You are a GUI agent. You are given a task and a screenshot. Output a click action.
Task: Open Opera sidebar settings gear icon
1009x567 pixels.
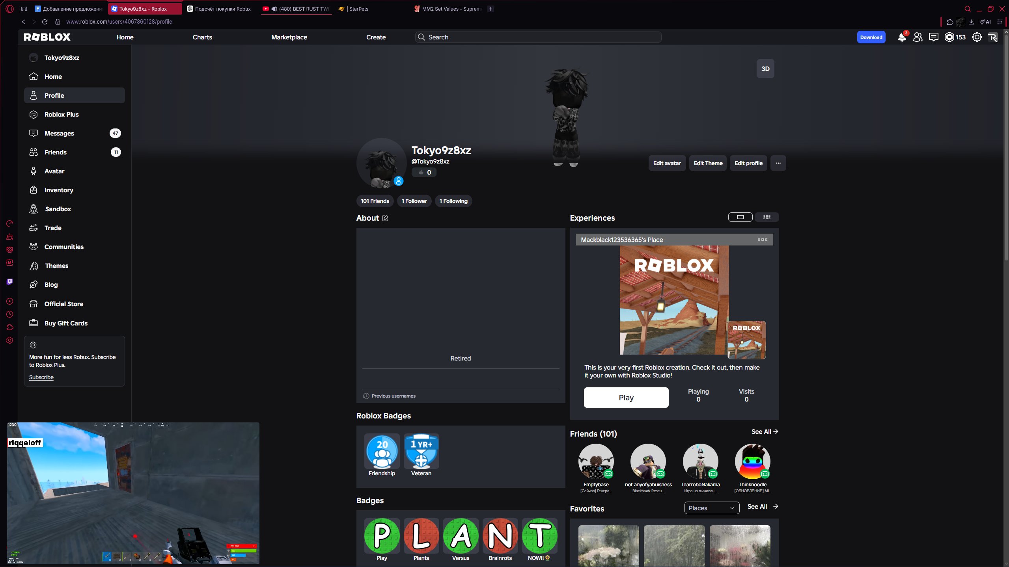(10, 340)
